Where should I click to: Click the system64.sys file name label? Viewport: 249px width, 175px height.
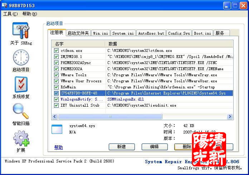[82, 126]
